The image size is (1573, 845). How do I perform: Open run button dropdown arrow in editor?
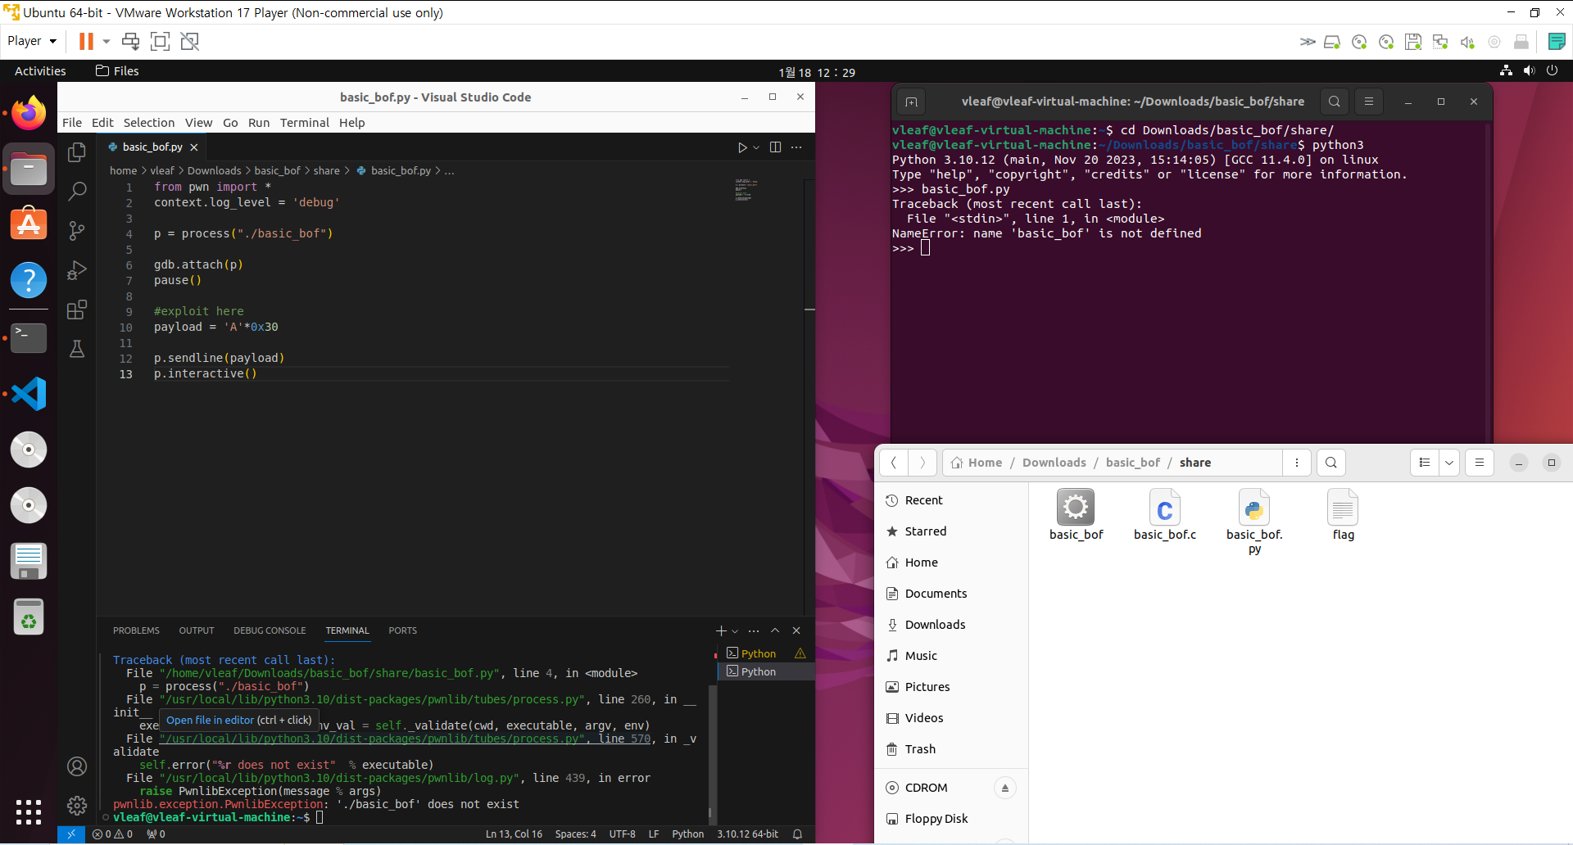pyautogui.click(x=756, y=147)
